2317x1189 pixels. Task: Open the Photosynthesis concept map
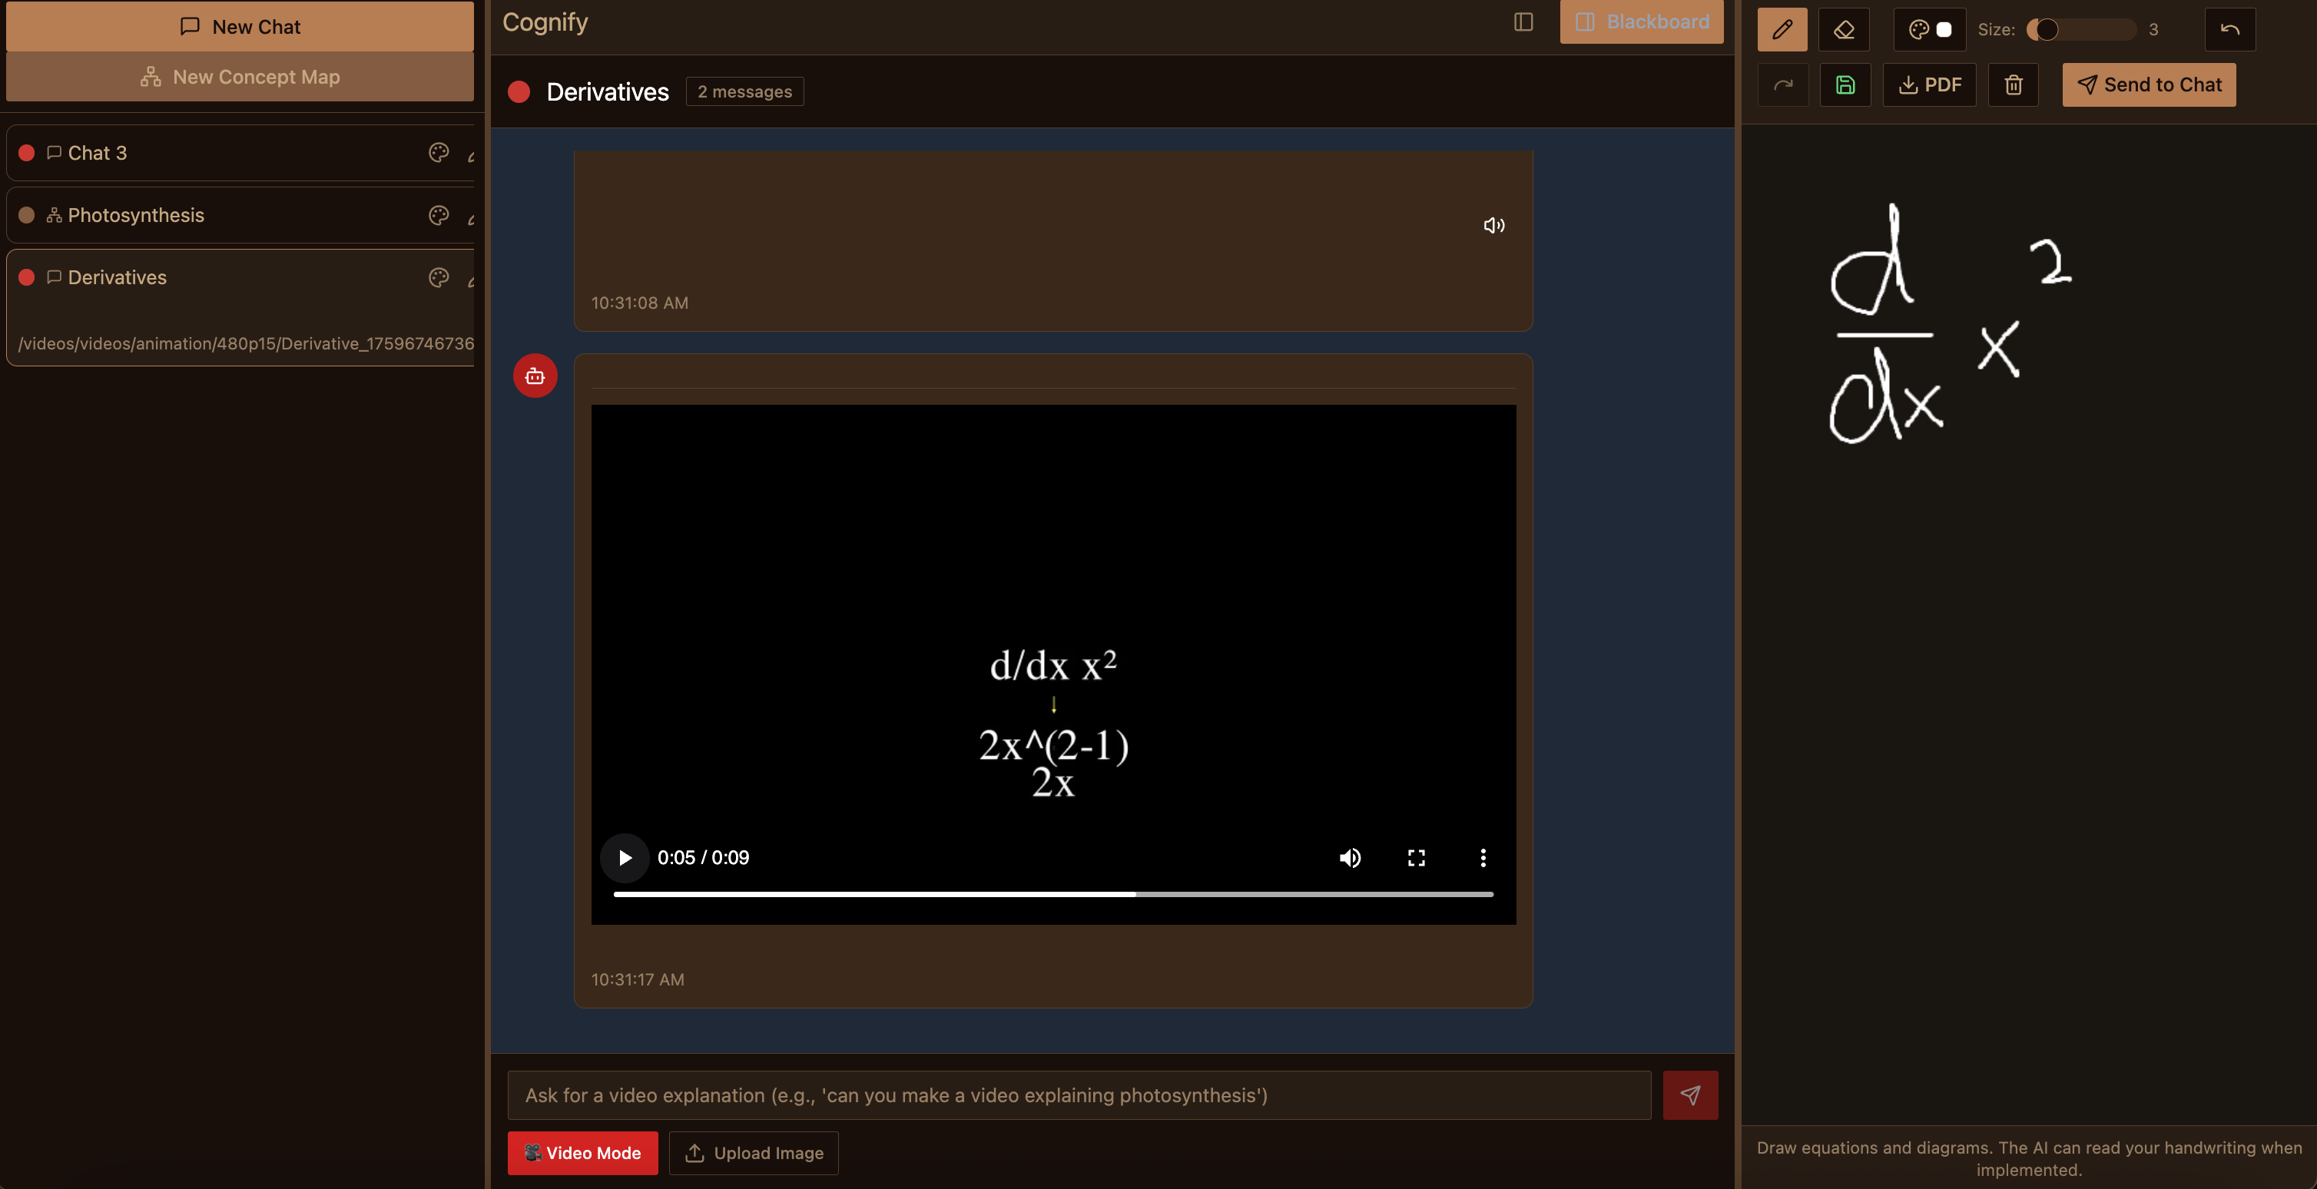click(136, 215)
